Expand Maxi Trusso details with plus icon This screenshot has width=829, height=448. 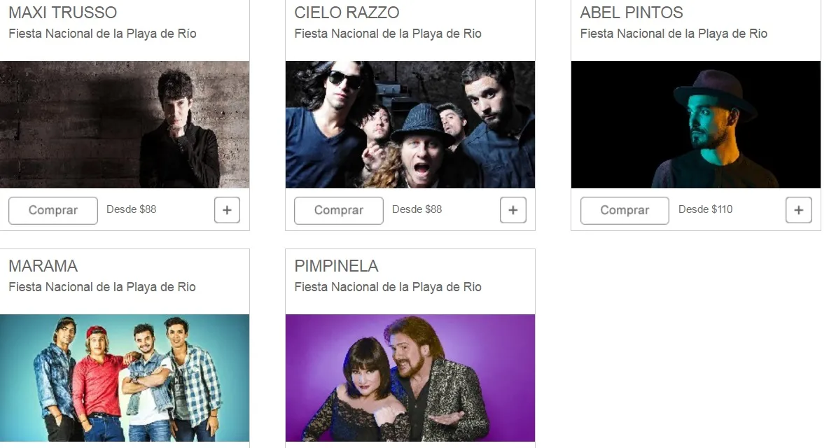(x=228, y=210)
